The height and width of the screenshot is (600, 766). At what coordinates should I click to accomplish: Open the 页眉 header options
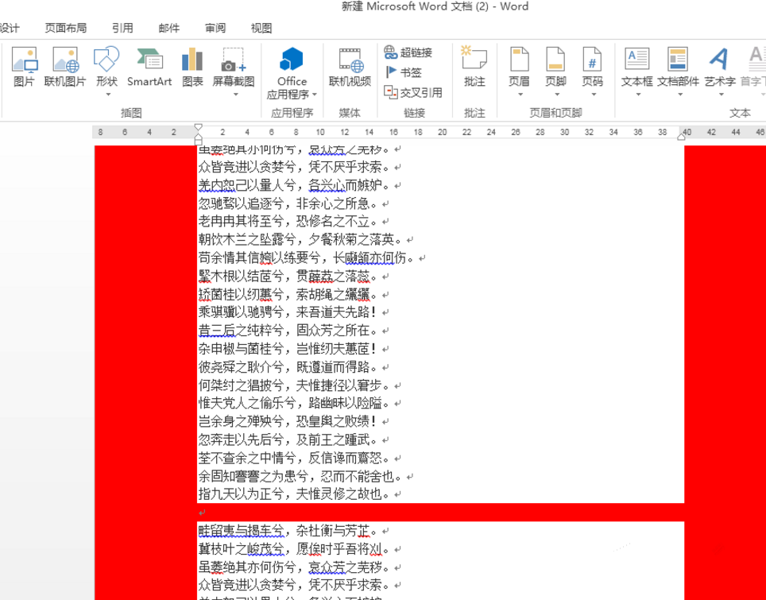(x=520, y=65)
